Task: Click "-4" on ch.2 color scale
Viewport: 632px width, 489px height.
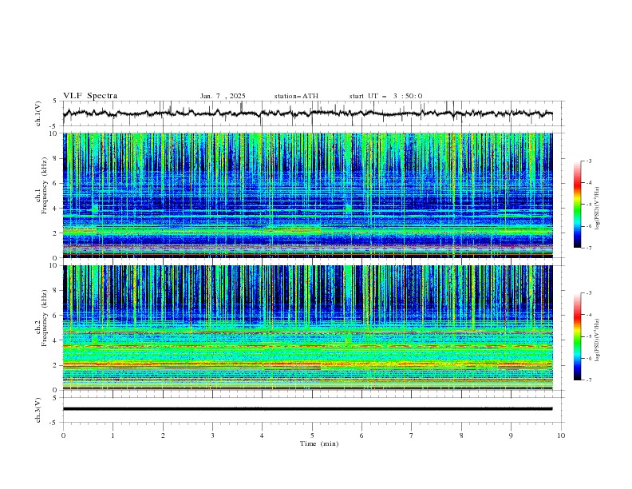Action: (589, 315)
